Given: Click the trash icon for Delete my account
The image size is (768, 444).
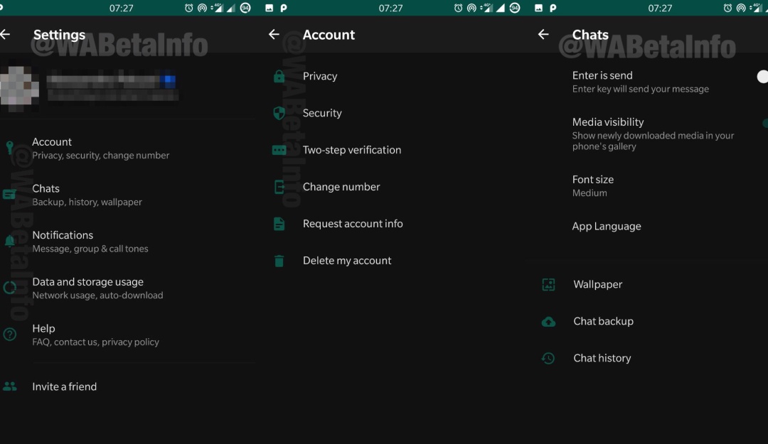Looking at the screenshot, I should [279, 261].
